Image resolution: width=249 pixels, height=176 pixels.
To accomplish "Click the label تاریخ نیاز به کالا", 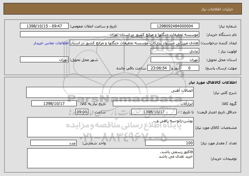I will [x=92, y=104].
